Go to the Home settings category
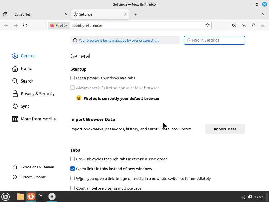 pos(26,68)
